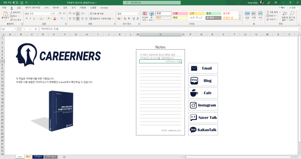Open the Merge and Center dropdown arrow
Image resolution: width=301 pixels, height=159 pixels.
[113, 19]
